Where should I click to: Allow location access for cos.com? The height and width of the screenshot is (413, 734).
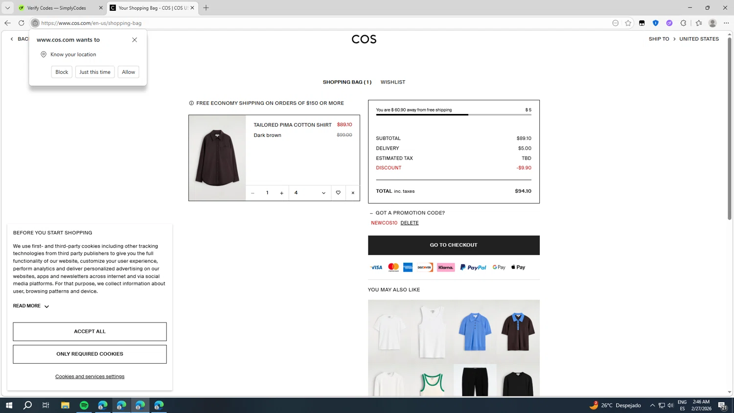click(128, 72)
